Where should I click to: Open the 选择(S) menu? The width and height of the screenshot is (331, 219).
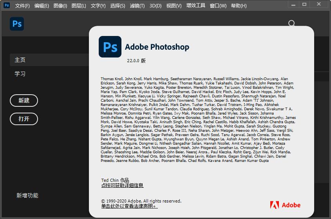pos(118,6)
